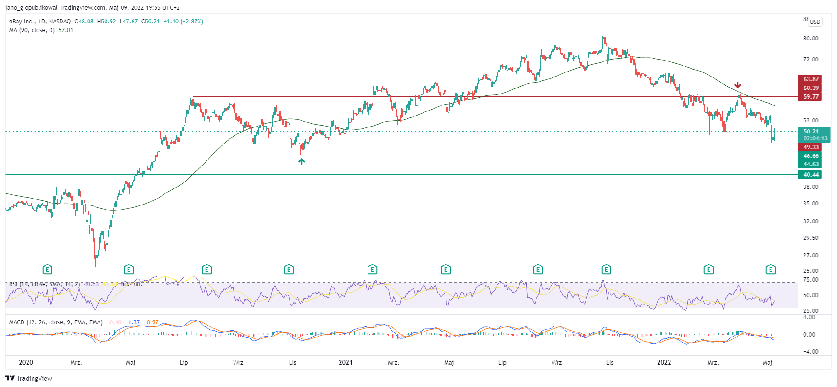Screen dimensions: 837x387
Task: Click the green 40.44 price line label
Action: (811, 175)
